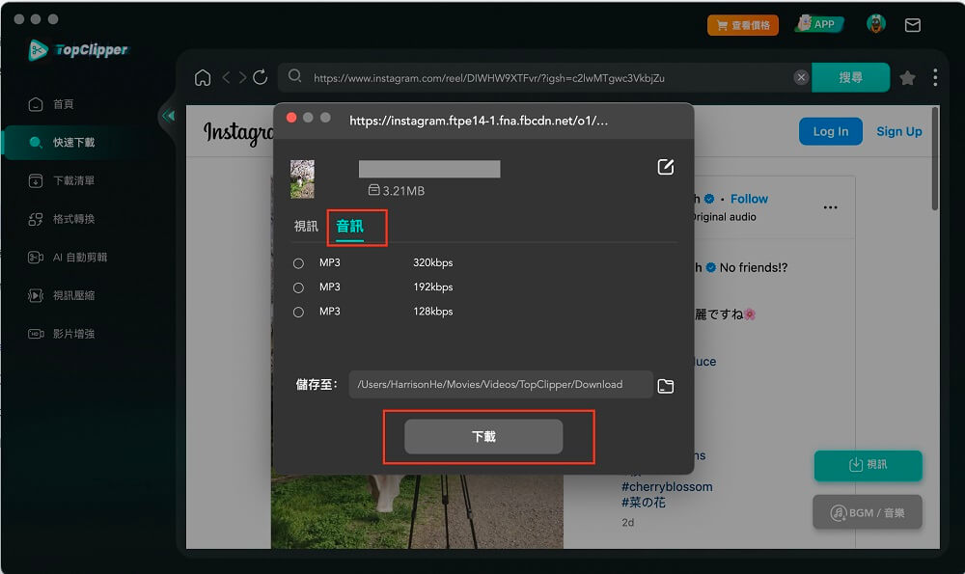Click the green 搜尋 search button
This screenshot has height=574, width=965.
pyautogui.click(x=850, y=77)
